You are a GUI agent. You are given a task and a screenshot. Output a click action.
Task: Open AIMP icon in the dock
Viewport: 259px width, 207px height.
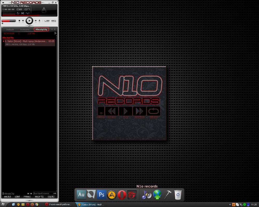112,195
